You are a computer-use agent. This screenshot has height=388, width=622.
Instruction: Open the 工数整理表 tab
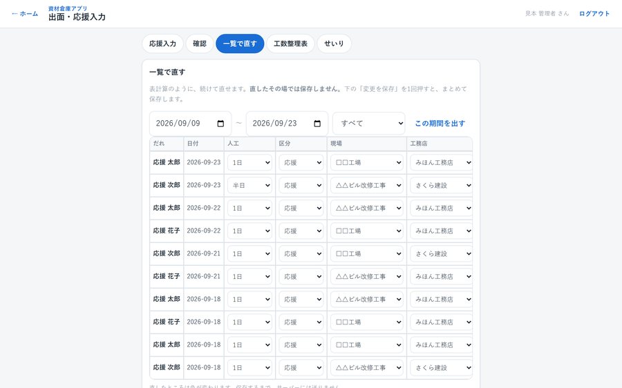(290, 43)
